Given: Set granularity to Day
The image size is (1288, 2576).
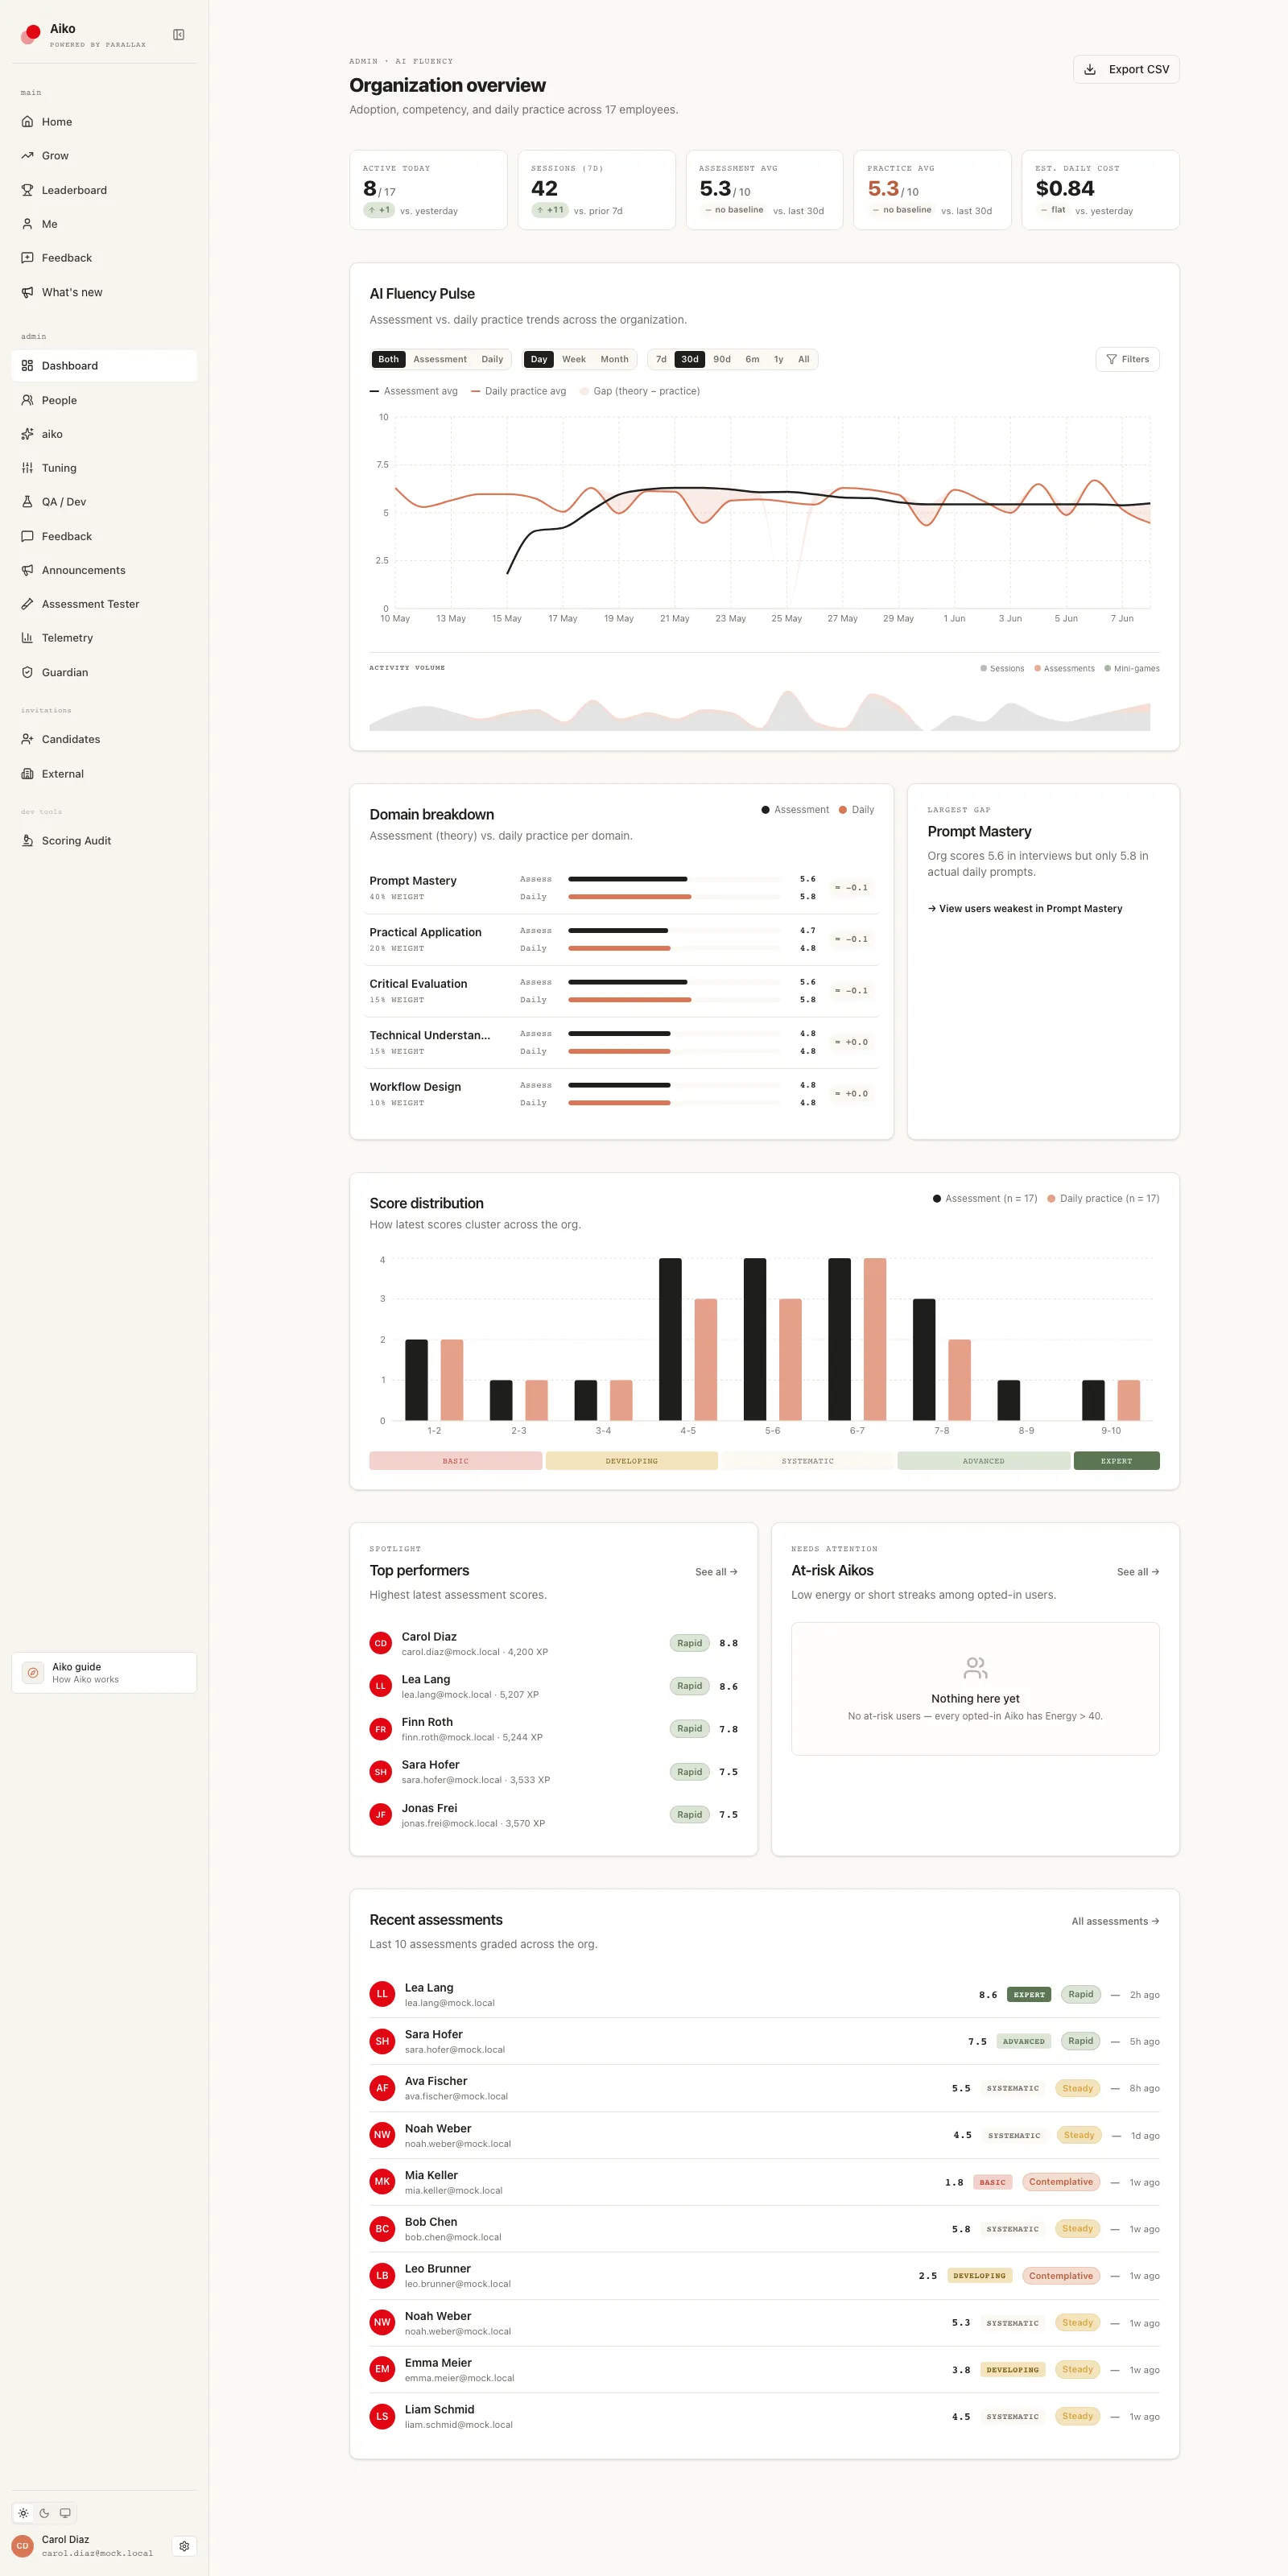Looking at the screenshot, I should click(539, 359).
